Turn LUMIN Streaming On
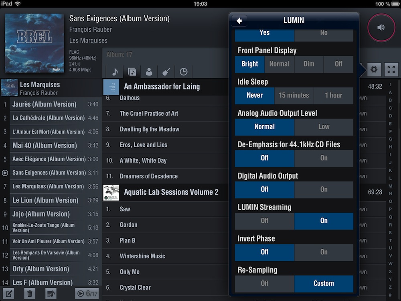 [324, 221]
